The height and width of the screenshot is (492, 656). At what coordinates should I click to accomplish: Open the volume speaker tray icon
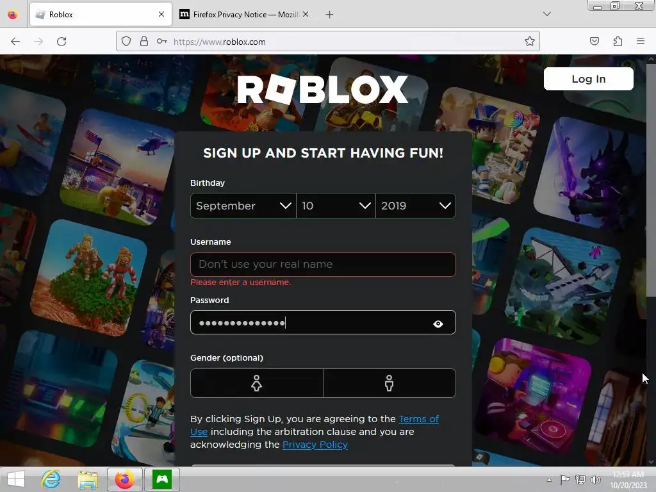pyautogui.click(x=595, y=479)
